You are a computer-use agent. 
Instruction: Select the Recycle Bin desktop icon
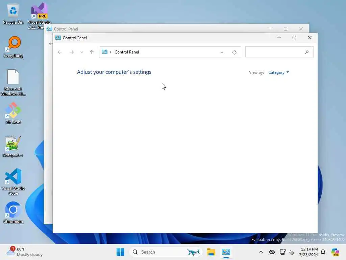click(x=13, y=14)
